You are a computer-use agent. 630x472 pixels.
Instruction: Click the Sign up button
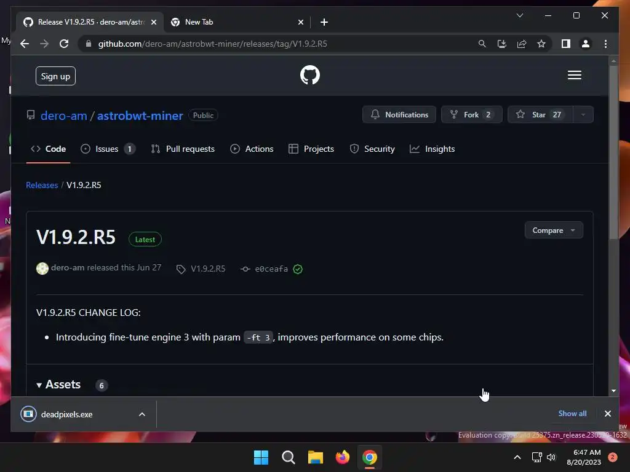(x=55, y=76)
